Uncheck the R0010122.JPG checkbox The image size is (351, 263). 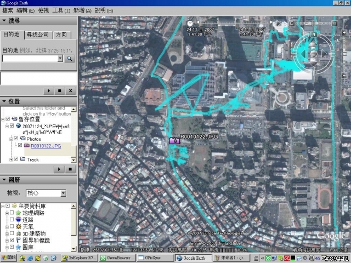coord(20,145)
